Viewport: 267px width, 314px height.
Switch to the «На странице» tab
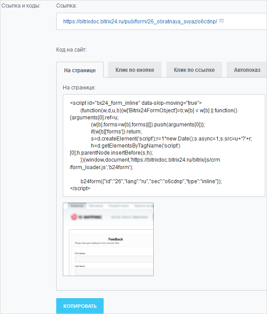(80, 70)
